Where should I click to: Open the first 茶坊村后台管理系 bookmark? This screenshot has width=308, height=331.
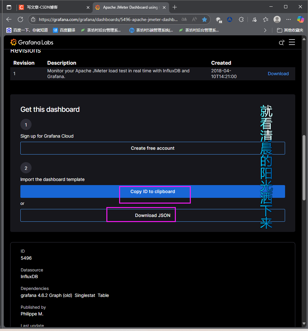(101, 30)
